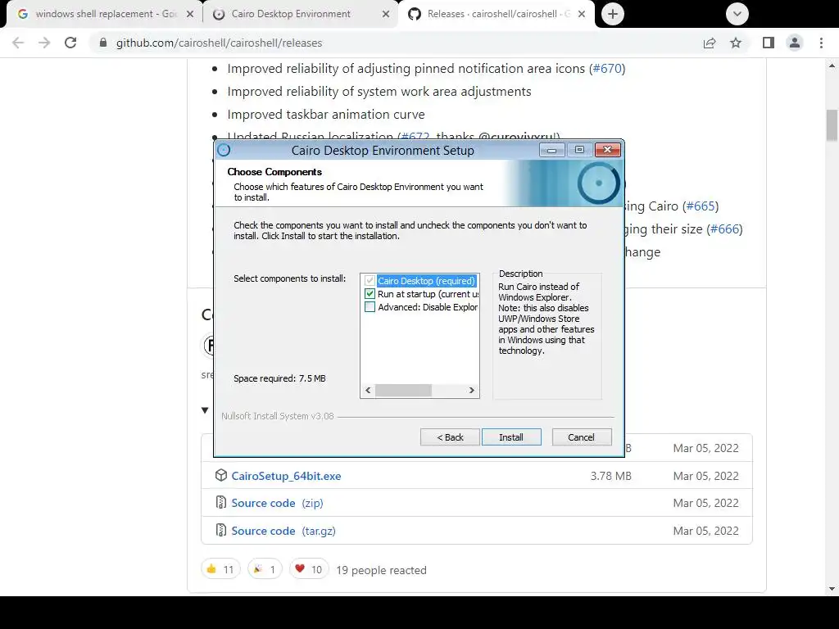Switch to Cairo Desktop Environment tab
Screen dimensions: 839x629
(x=300, y=15)
